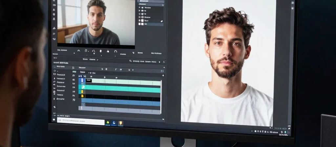Click the white arrow icon at the teal clip's start
The image size is (336, 147).
83,87
